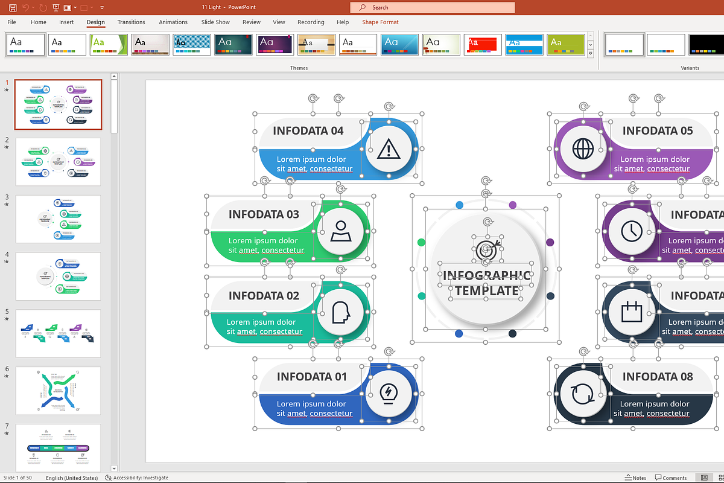This screenshot has width=724, height=483.
Task: Click the Accessibility: Investigate status item
Action: 137,478
